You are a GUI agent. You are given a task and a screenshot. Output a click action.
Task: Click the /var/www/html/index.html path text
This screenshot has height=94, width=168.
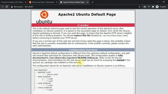114,36
